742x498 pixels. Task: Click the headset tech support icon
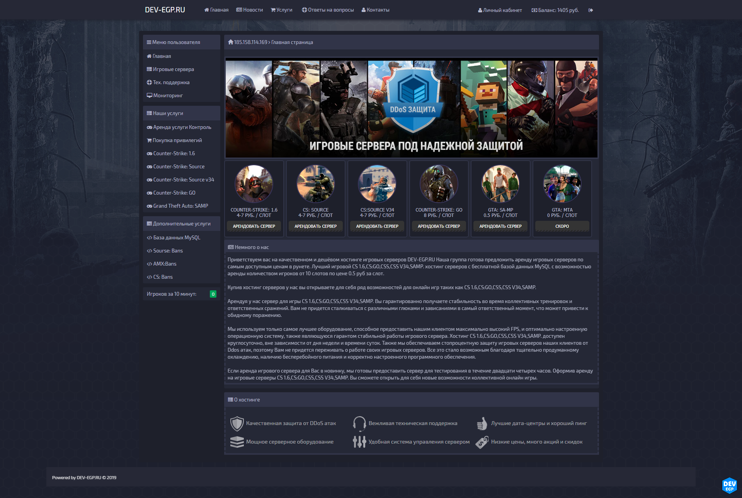(359, 423)
